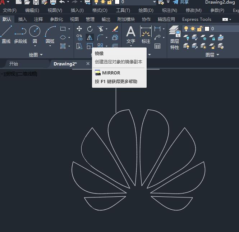Toggle layer 0 padlock in ribbon layer list

[200, 29]
